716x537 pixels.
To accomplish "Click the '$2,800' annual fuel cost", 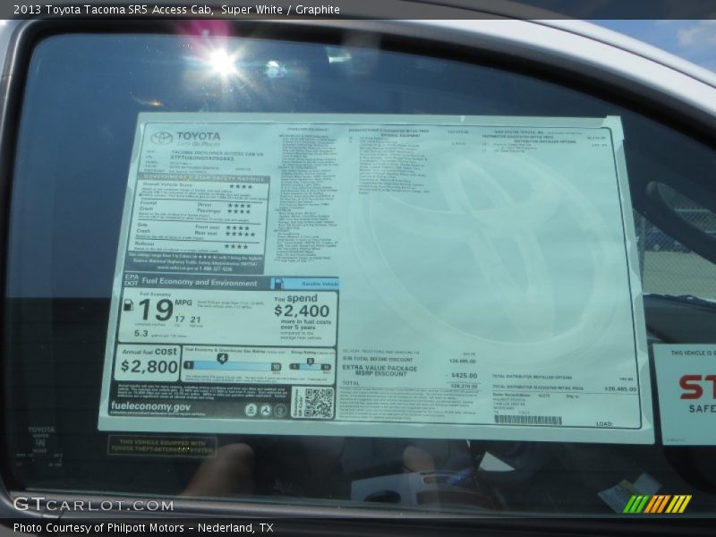I will click(x=149, y=366).
